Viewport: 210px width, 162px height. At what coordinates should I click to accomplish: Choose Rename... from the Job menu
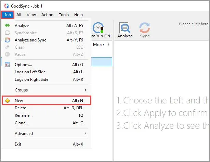(x=47, y=115)
